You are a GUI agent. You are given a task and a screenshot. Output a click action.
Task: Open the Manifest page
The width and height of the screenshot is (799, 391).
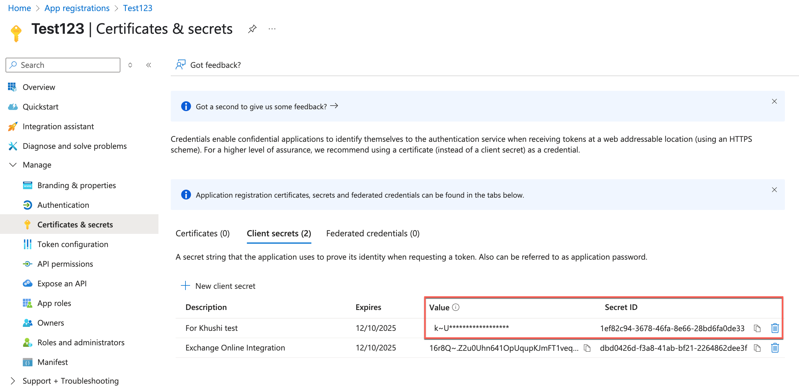coord(53,362)
